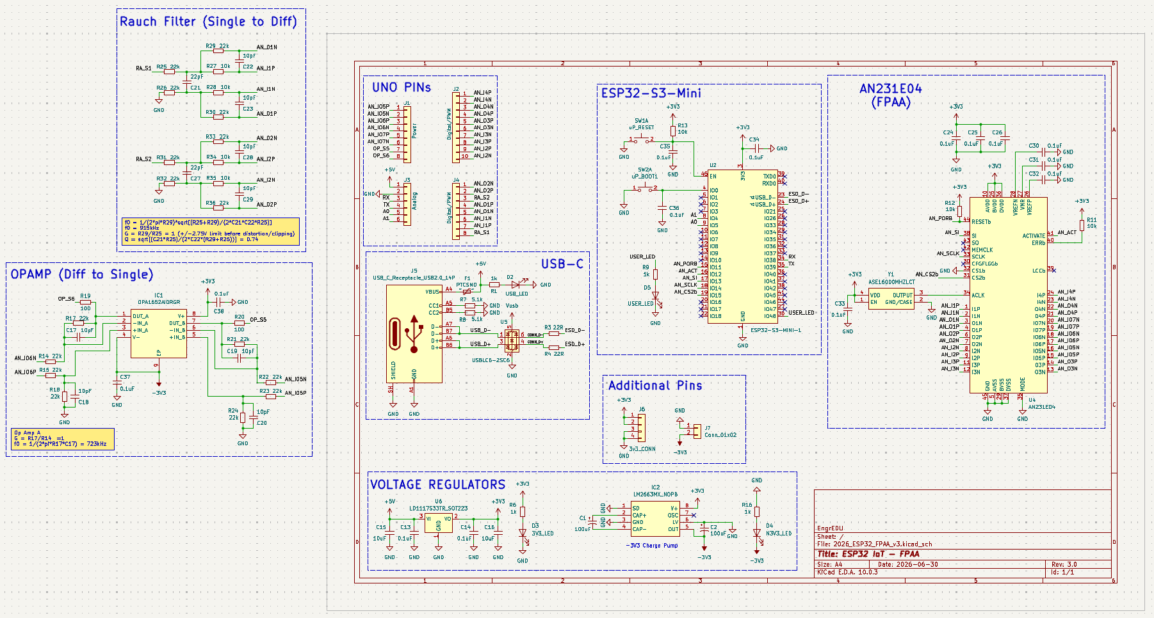1154x618 pixels.
Task: Select the IC2 LM2663MX charge pump symbol
Action: click(655, 519)
